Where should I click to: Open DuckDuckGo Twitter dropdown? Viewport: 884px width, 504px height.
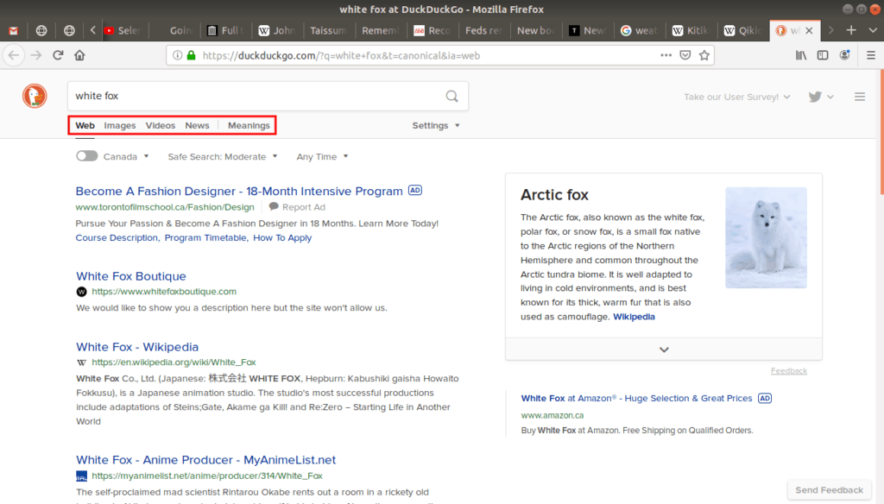click(820, 97)
